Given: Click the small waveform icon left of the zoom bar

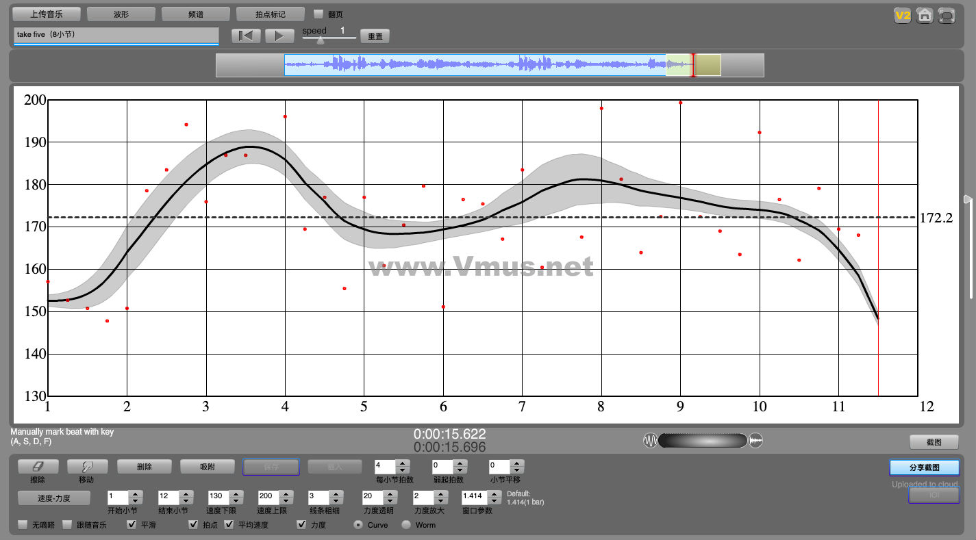Looking at the screenshot, I should [x=650, y=441].
